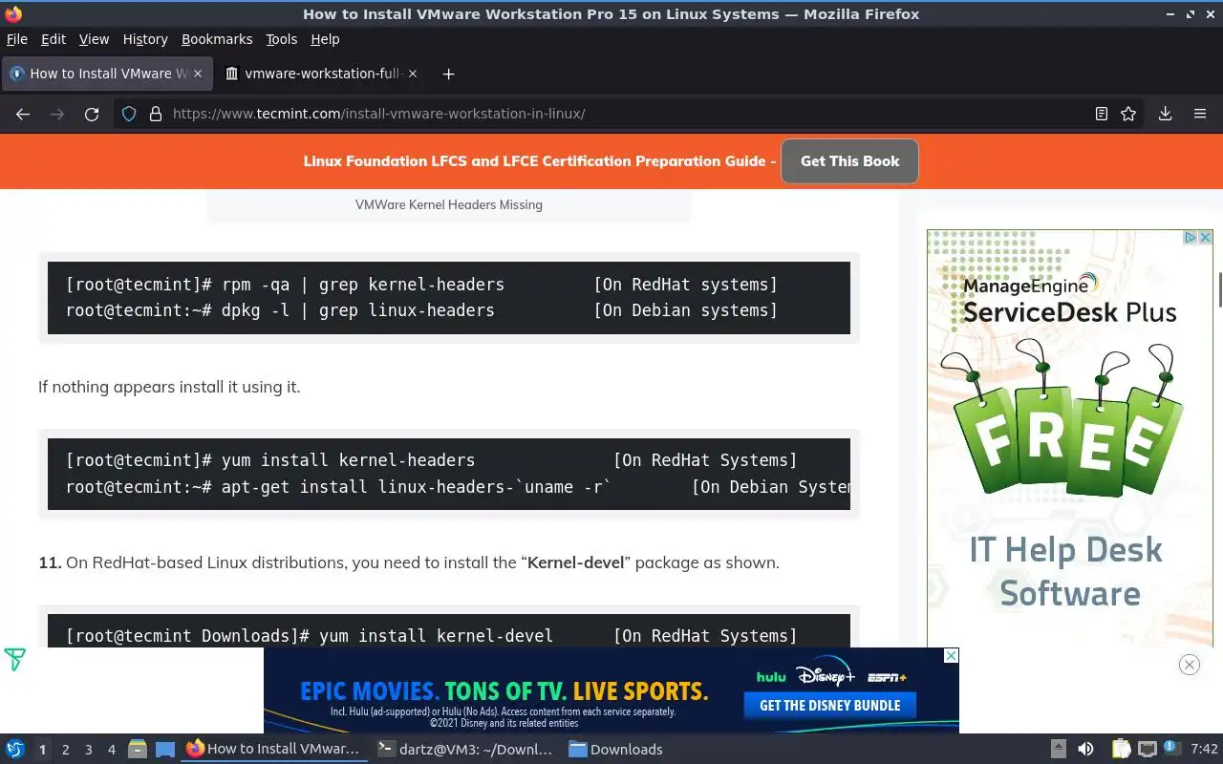Click the bold 'Kernel-devel' text

576,562
